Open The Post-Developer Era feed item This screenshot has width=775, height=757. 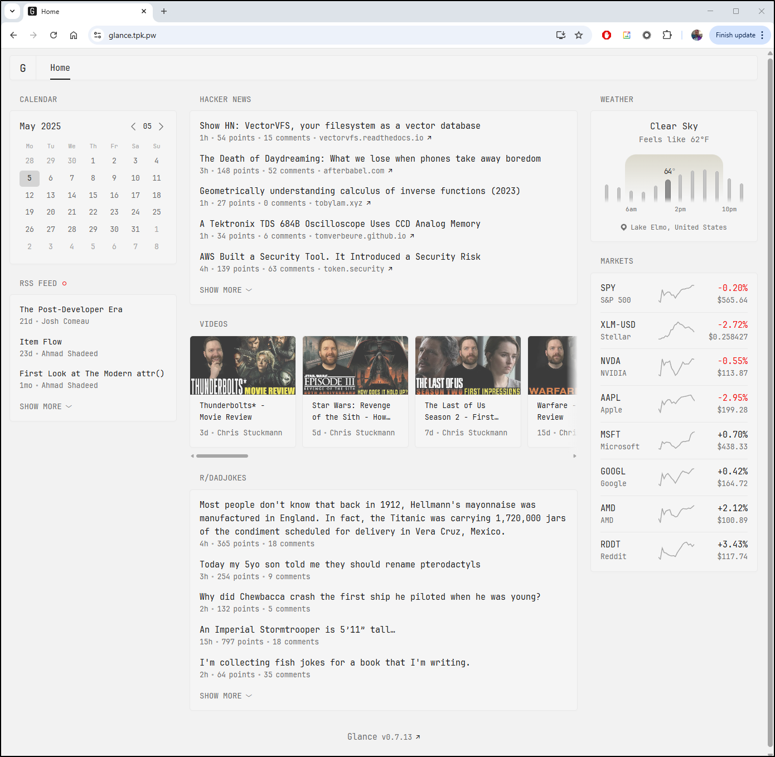pos(71,309)
